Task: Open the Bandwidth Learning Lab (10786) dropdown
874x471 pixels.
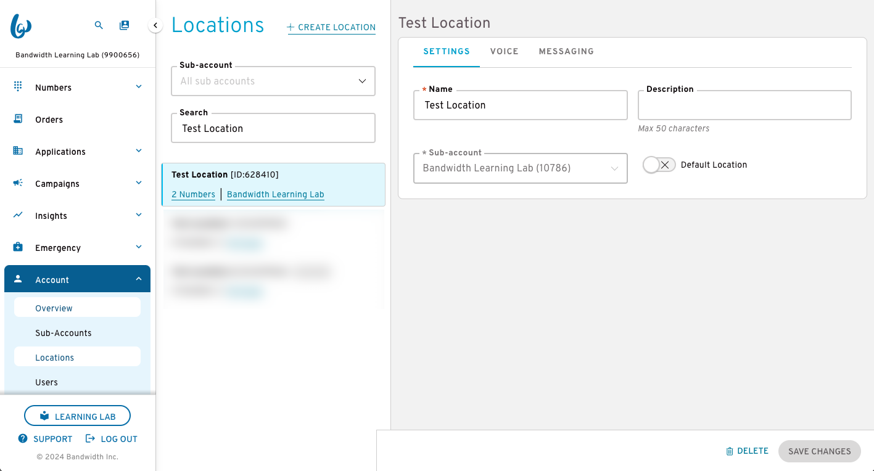Action: (521, 168)
